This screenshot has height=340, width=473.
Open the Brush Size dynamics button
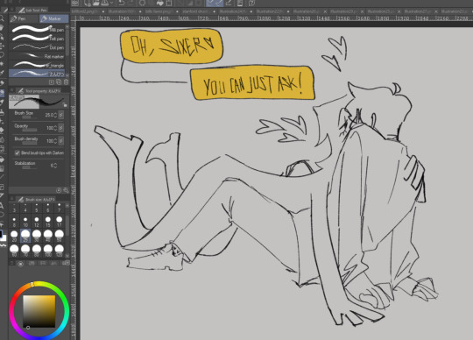(x=61, y=115)
